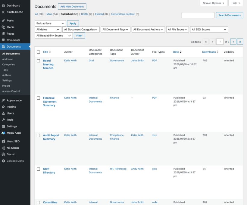This screenshot has height=205, width=247.
Task: Select the Staff Directory row checkbox
Action: pos(38,169)
